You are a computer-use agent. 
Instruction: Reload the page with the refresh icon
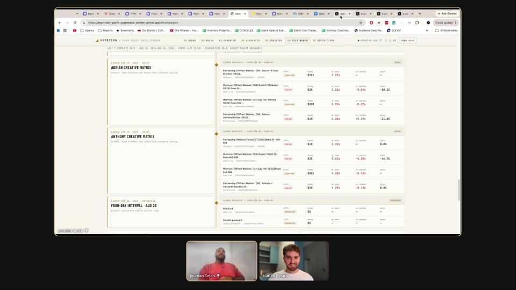tap(75, 23)
